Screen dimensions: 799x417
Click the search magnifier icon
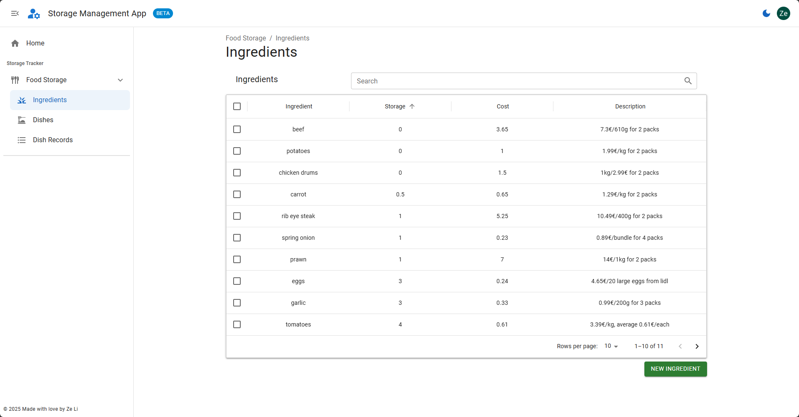[688, 81]
